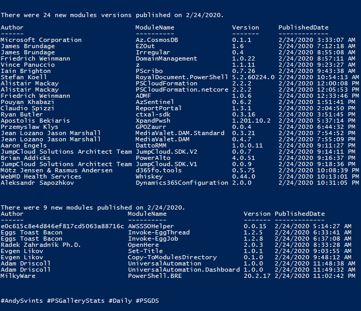Select the PScribo module row text
The height and width of the screenshot is (311, 361).
pyautogui.click(x=149, y=71)
